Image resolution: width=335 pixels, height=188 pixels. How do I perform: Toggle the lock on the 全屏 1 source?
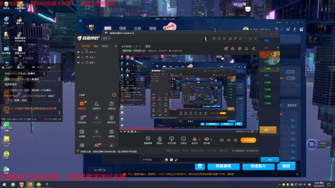pos(82,63)
